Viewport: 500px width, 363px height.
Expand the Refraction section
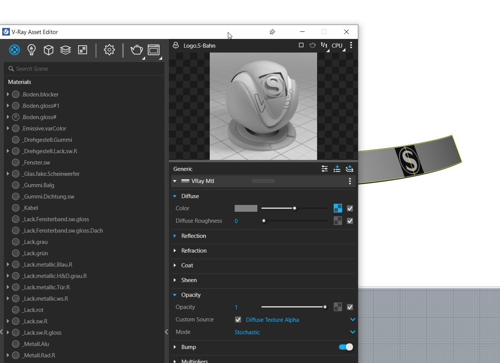[175, 250]
